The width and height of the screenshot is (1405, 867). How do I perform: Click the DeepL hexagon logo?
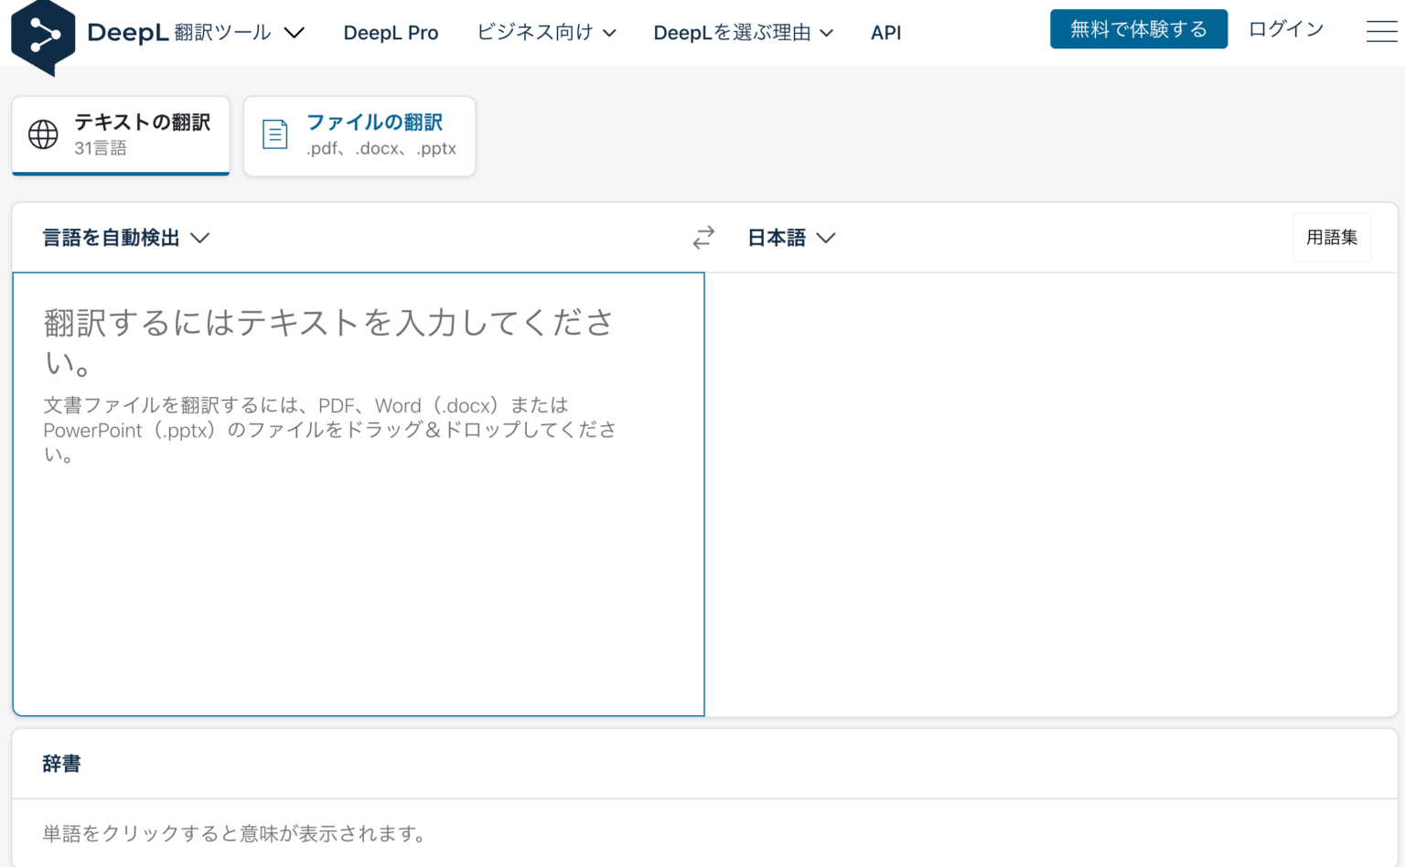(x=44, y=35)
